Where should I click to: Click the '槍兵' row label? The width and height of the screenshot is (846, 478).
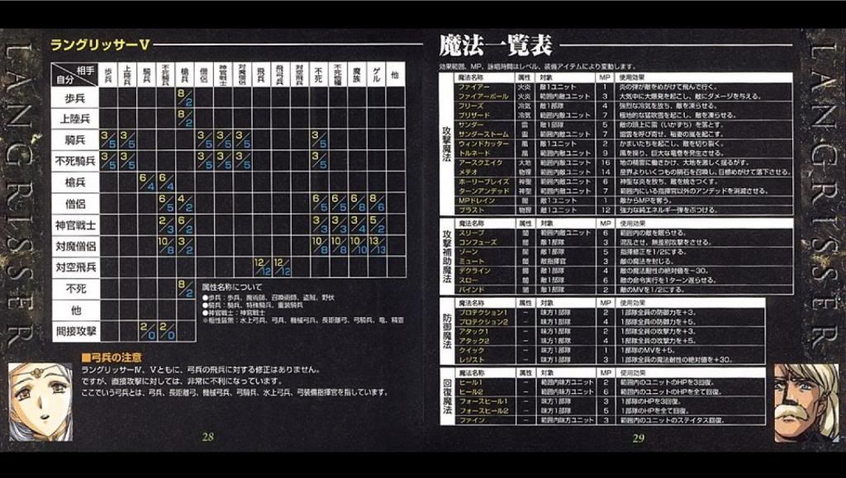pos(75,182)
